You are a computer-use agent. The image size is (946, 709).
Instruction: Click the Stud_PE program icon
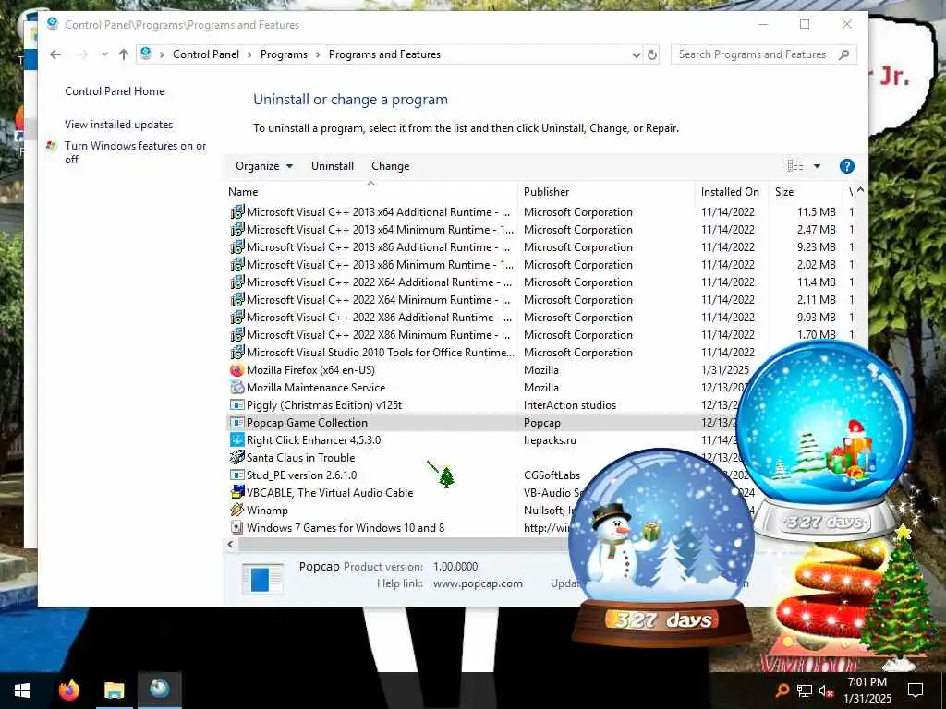point(237,475)
